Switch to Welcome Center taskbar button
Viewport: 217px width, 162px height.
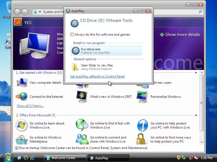click(x=65, y=158)
